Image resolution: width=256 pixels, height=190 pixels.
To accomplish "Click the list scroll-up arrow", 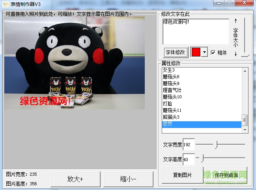I will pos(245,71).
